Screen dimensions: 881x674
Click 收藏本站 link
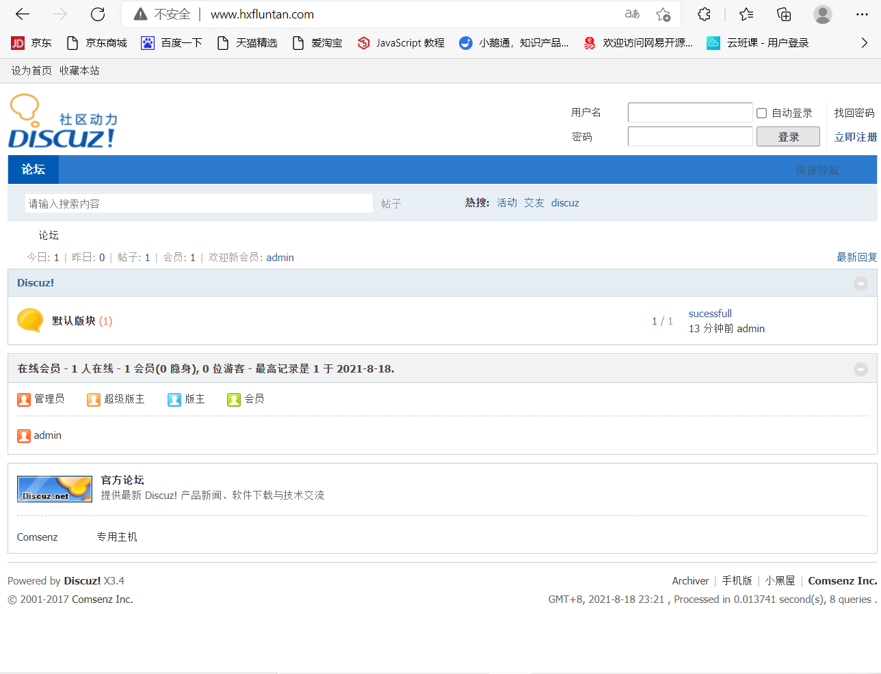tap(79, 70)
